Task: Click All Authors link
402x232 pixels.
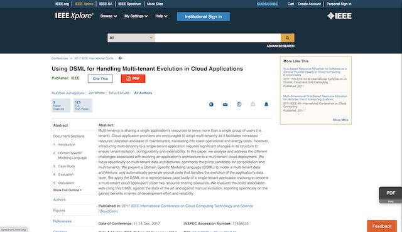Action: pos(143,93)
